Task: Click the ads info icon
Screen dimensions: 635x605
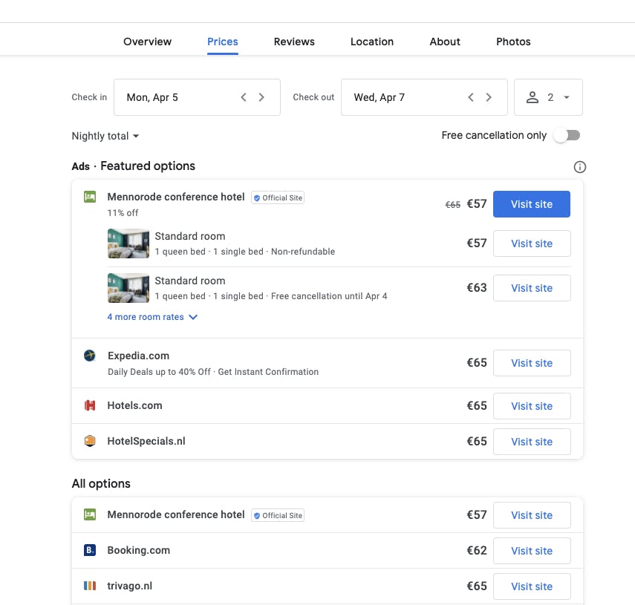Action: [579, 167]
